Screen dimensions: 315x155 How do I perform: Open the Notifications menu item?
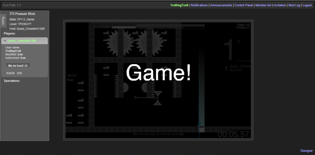point(199,5)
